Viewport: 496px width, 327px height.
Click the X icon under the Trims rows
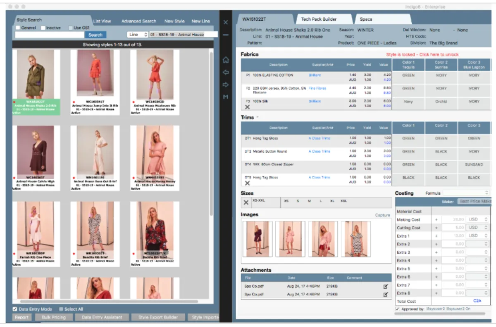[248, 183]
